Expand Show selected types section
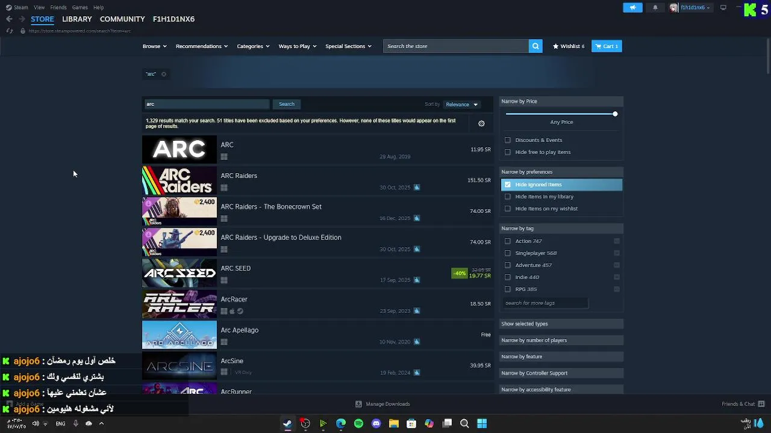Image resolution: width=771 pixels, height=433 pixels. tap(561, 324)
